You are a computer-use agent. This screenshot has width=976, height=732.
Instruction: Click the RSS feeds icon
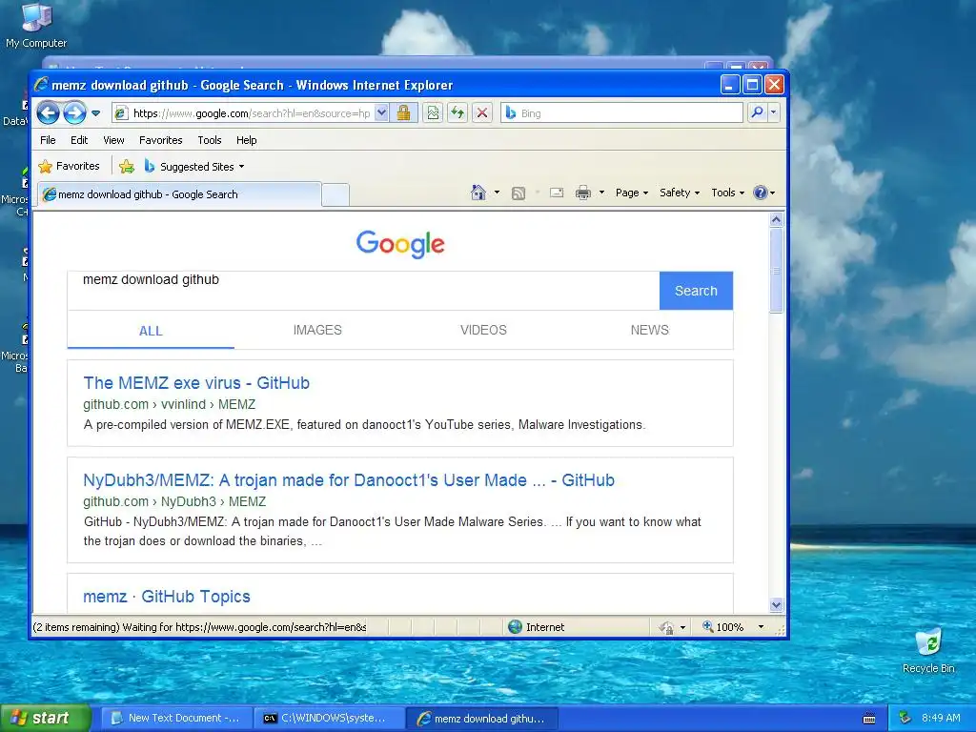coord(518,193)
